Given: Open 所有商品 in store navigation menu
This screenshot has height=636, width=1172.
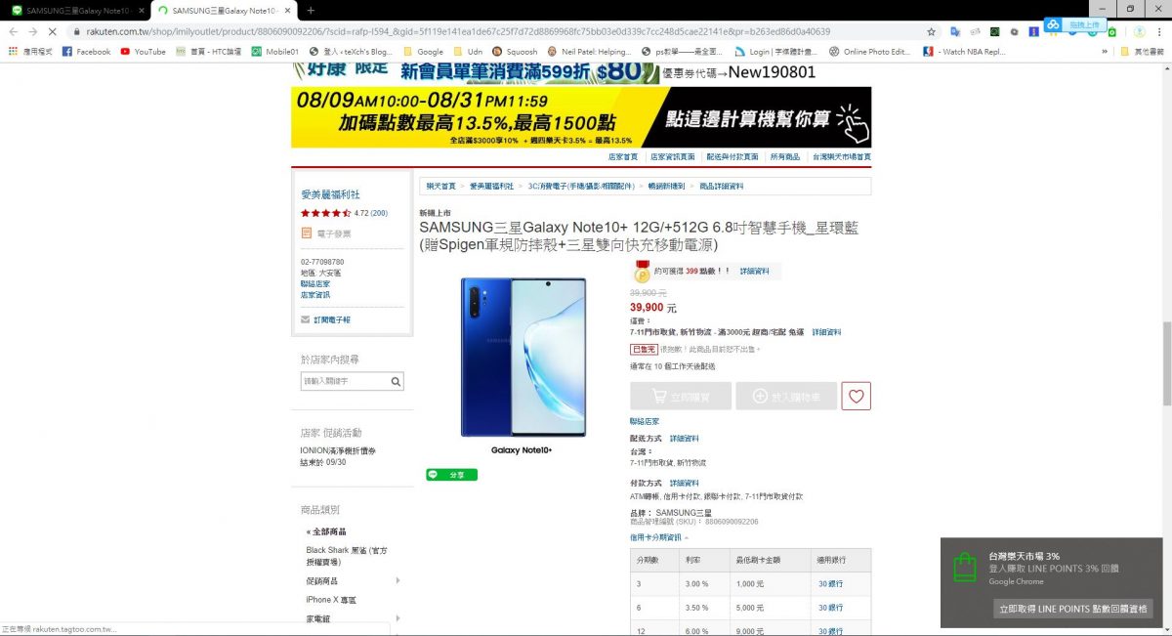Looking at the screenshot, I should tap(784, 156).
